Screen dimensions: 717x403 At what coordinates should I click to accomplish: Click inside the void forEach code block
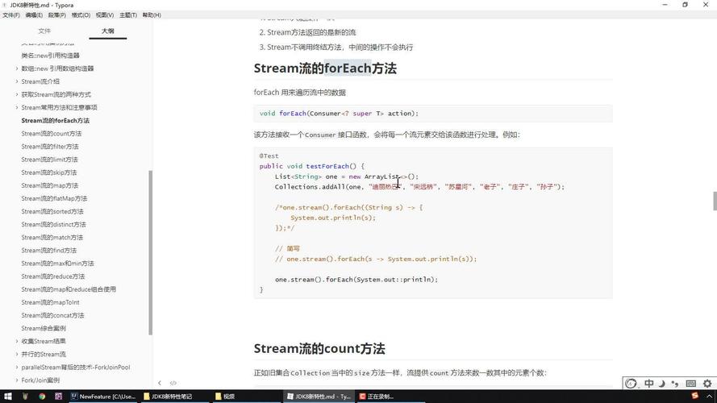(433, 114)
